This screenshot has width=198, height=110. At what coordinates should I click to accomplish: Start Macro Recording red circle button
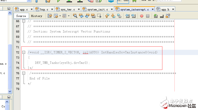click(142, 16)
